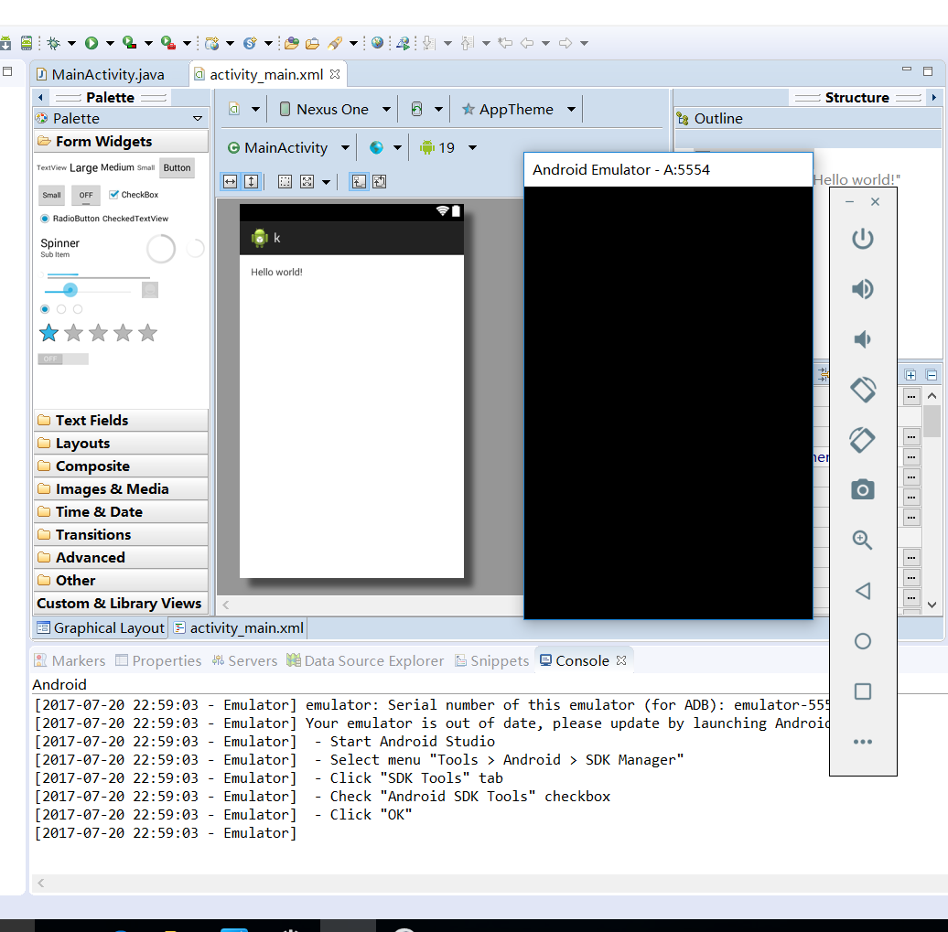
Task: Click the Open Type icon in toolbar
Action: (291, 43)
